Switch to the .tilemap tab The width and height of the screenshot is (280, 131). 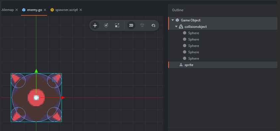(x=7, y=10)
